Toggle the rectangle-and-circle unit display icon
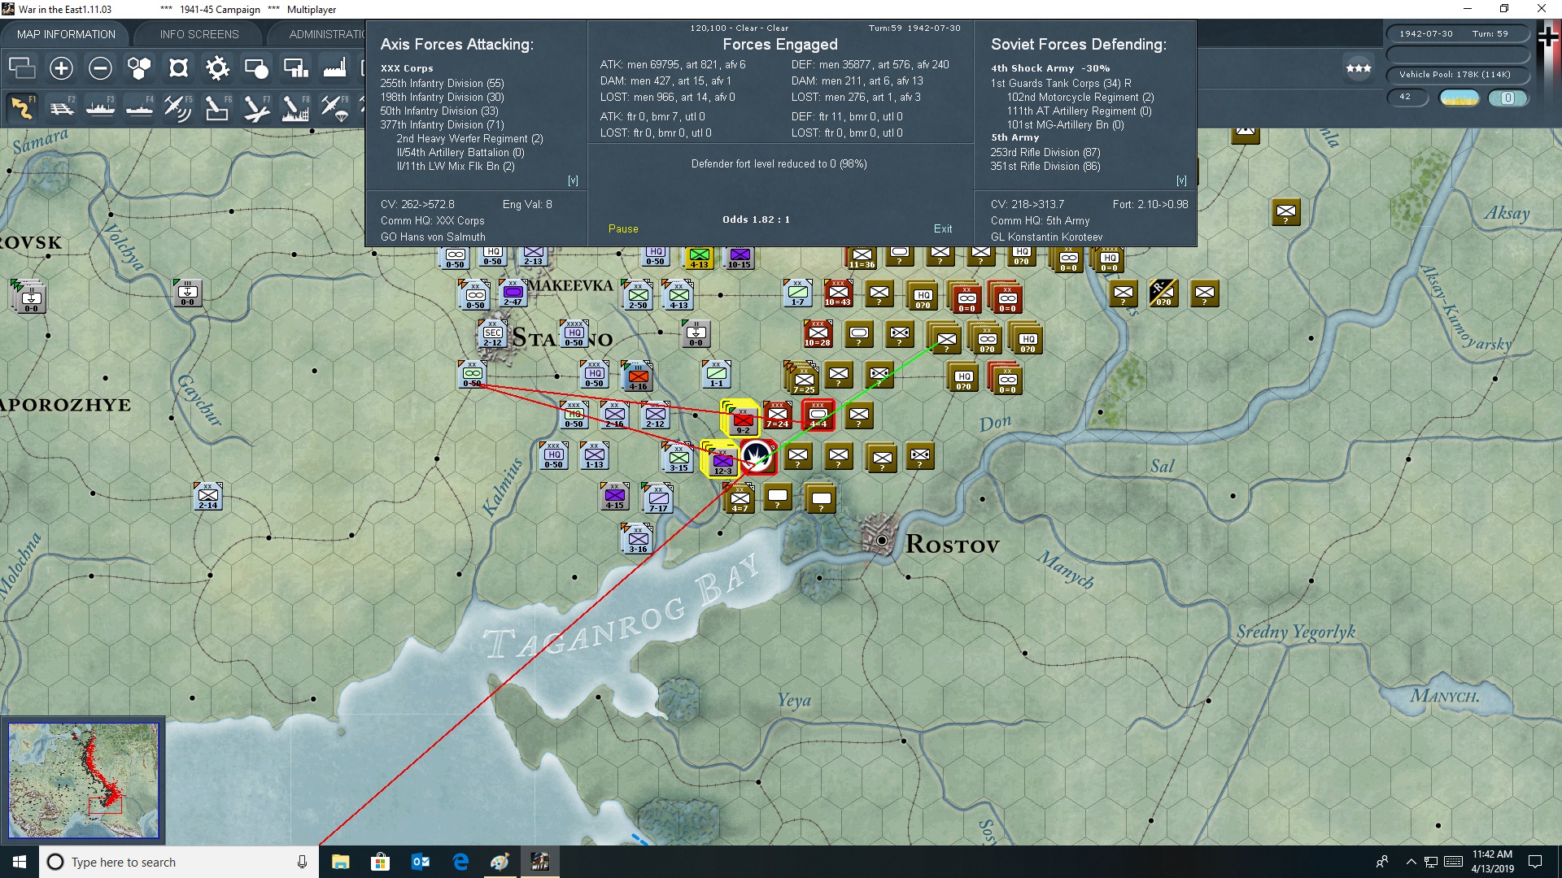Viewport: 1562px width, 878px height. pos(256,68)
